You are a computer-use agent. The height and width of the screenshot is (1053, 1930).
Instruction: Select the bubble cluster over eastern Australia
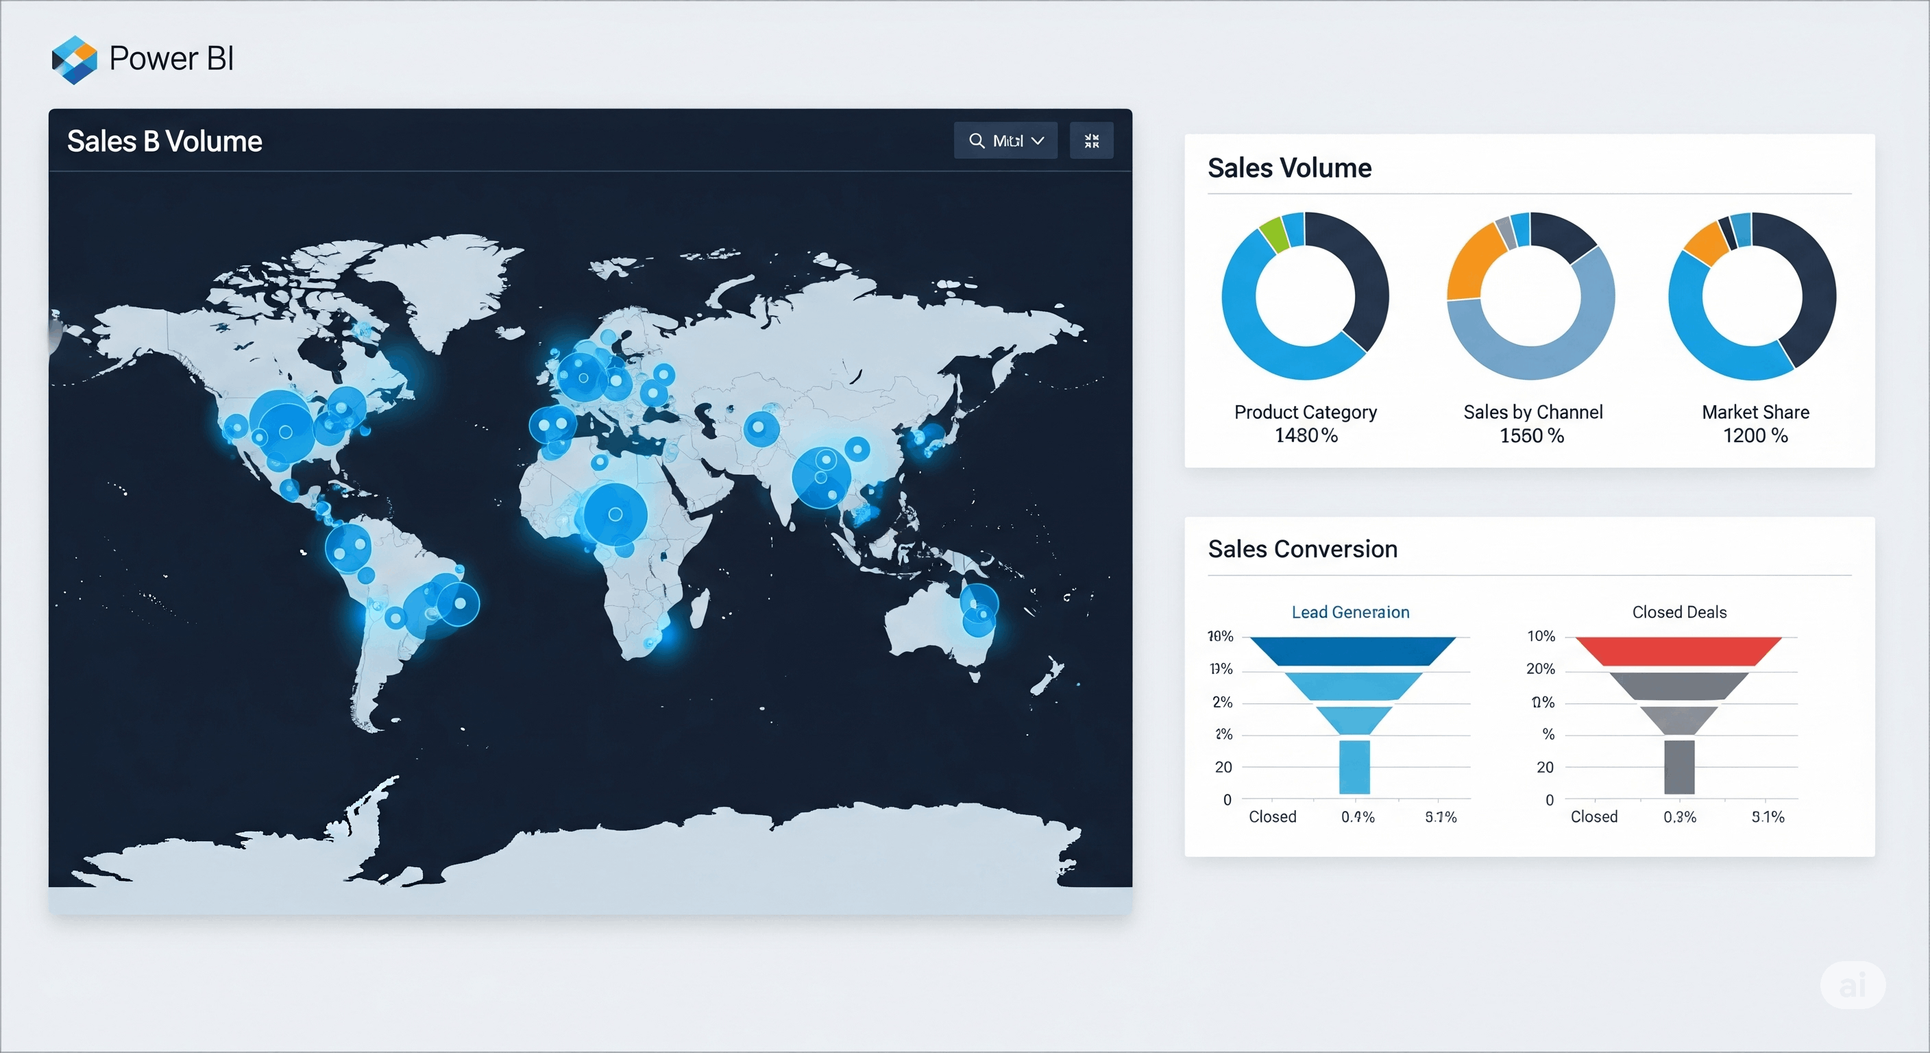(979, 610)
